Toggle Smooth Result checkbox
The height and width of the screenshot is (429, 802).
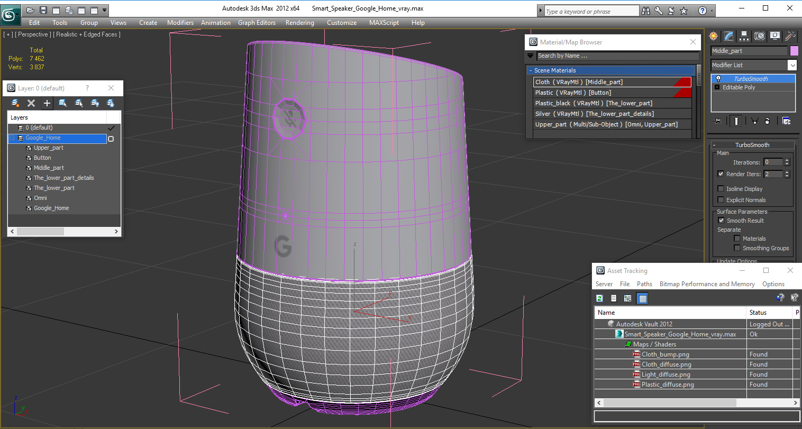721,220
